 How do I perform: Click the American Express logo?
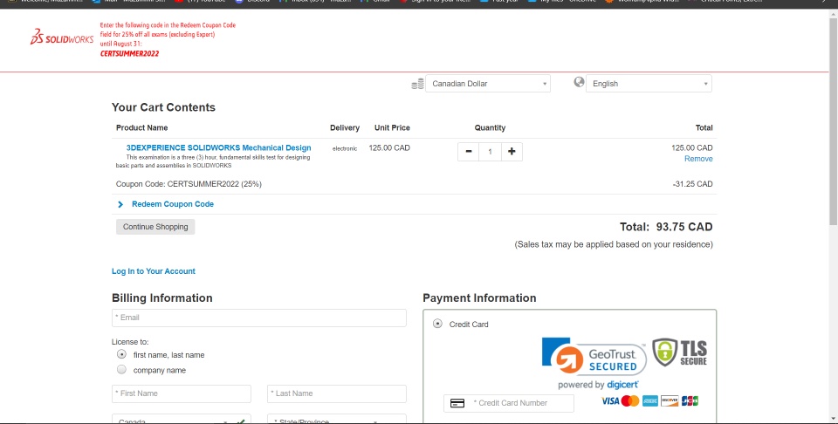click(x=649, y=401)
